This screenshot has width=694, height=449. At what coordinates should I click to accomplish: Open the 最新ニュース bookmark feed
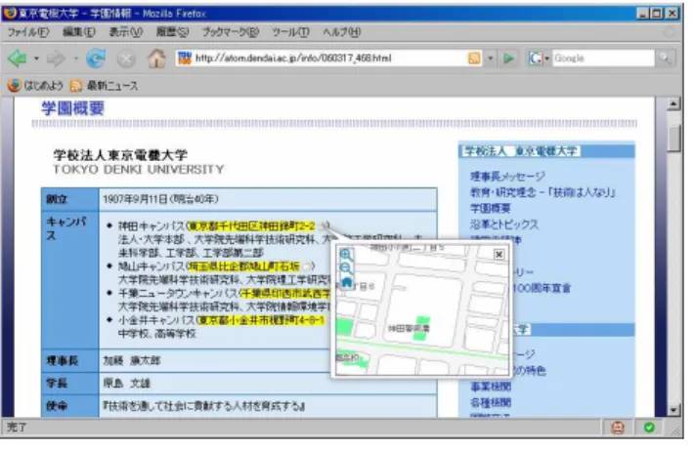click(x=104, y=85)
